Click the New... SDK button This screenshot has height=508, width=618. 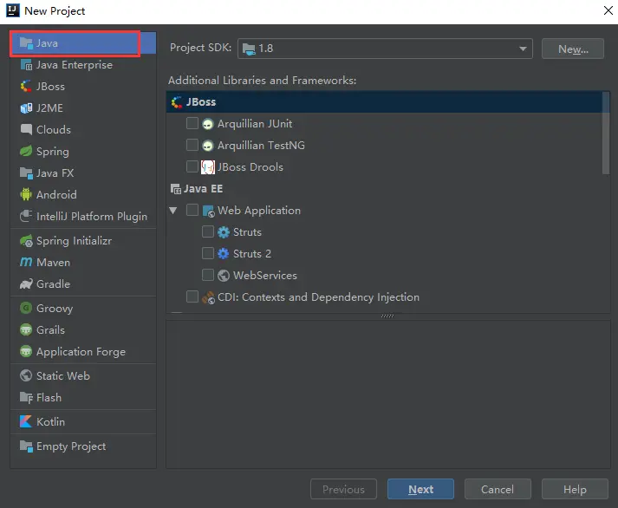pos(573,49)
